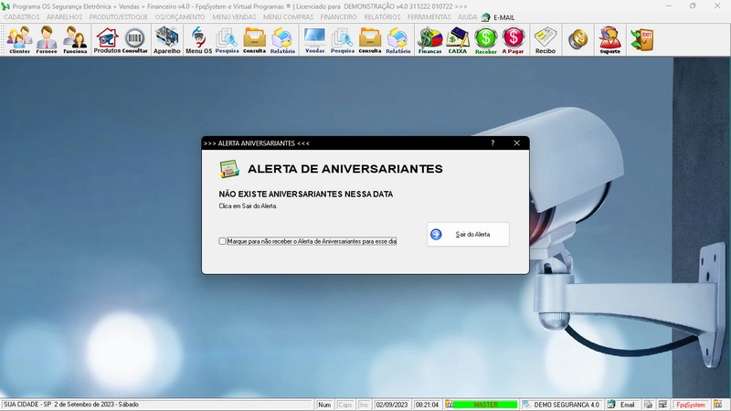
Task: Click the Exit door icon
Action: click(642, 40)
